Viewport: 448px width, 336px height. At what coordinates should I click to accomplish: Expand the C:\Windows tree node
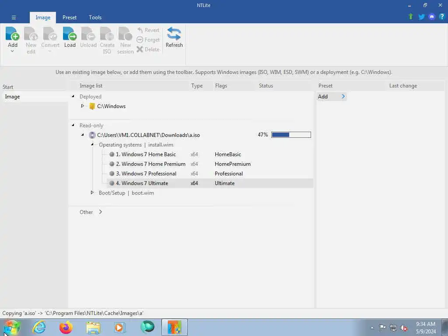[x=83, y=106]
